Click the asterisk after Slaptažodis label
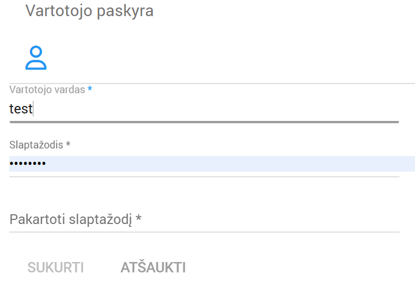Screen dimensions: 415x296 (x=68, y=145)
